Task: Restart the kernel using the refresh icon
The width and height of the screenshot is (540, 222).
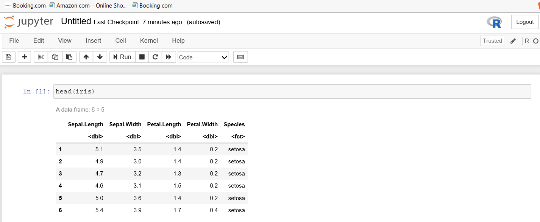Action: [x=155, y=57]
